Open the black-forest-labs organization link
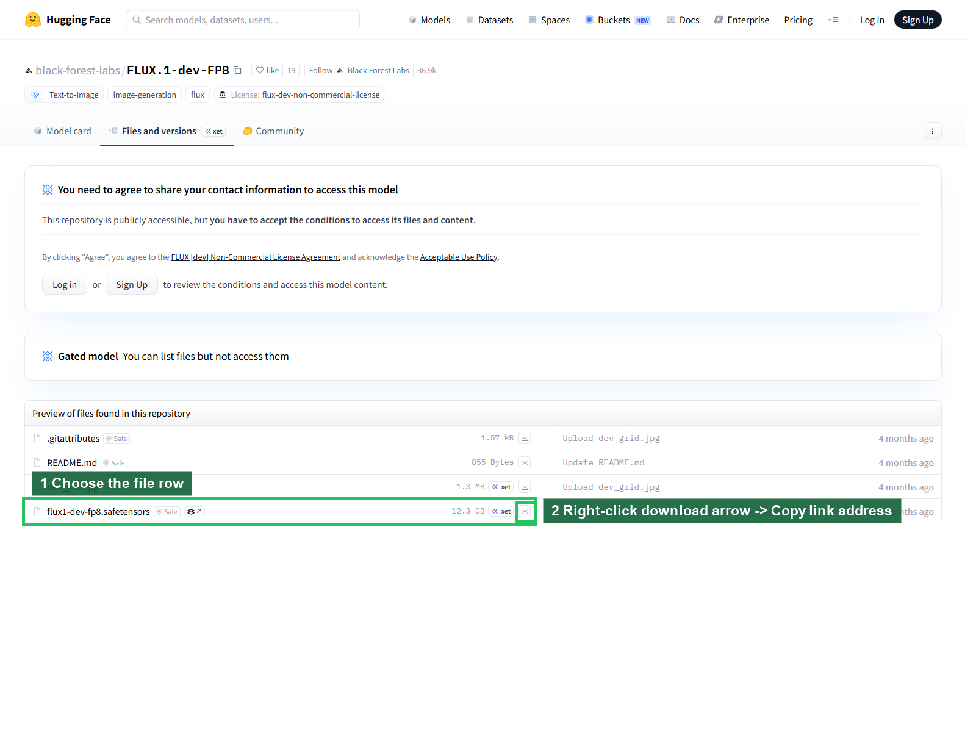Screen dimensions: 976x732 click(77, 71)
